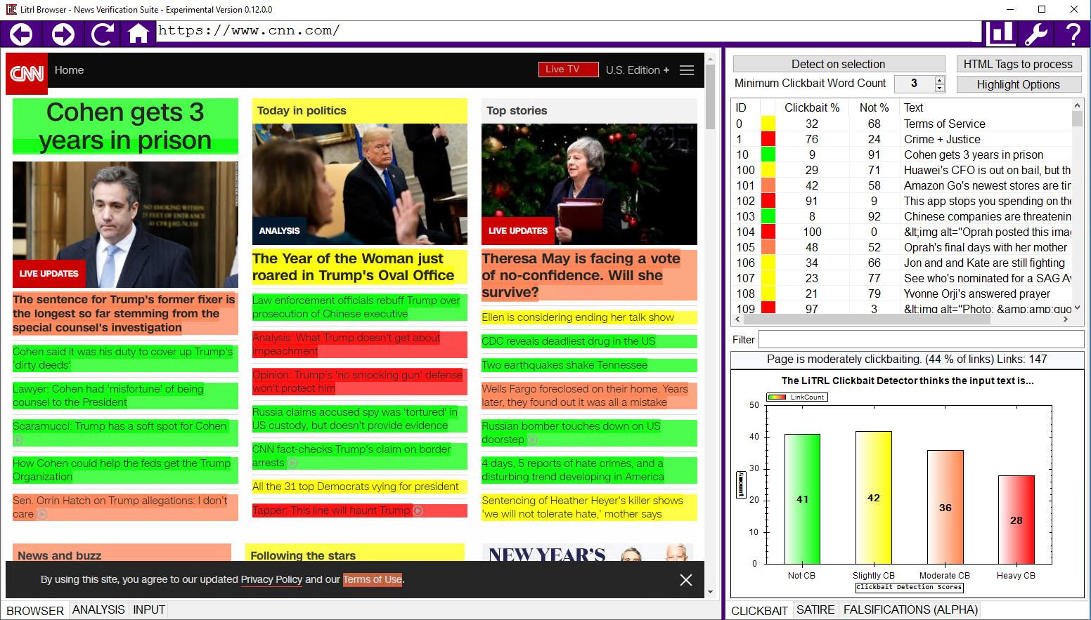This screenshot has width=1091, height=620.
Task: Open Two earthquakes shake Tennessee link
Action: (564, 365)
